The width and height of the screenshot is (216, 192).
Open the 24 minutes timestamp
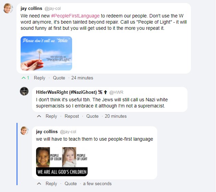point(82,78)
